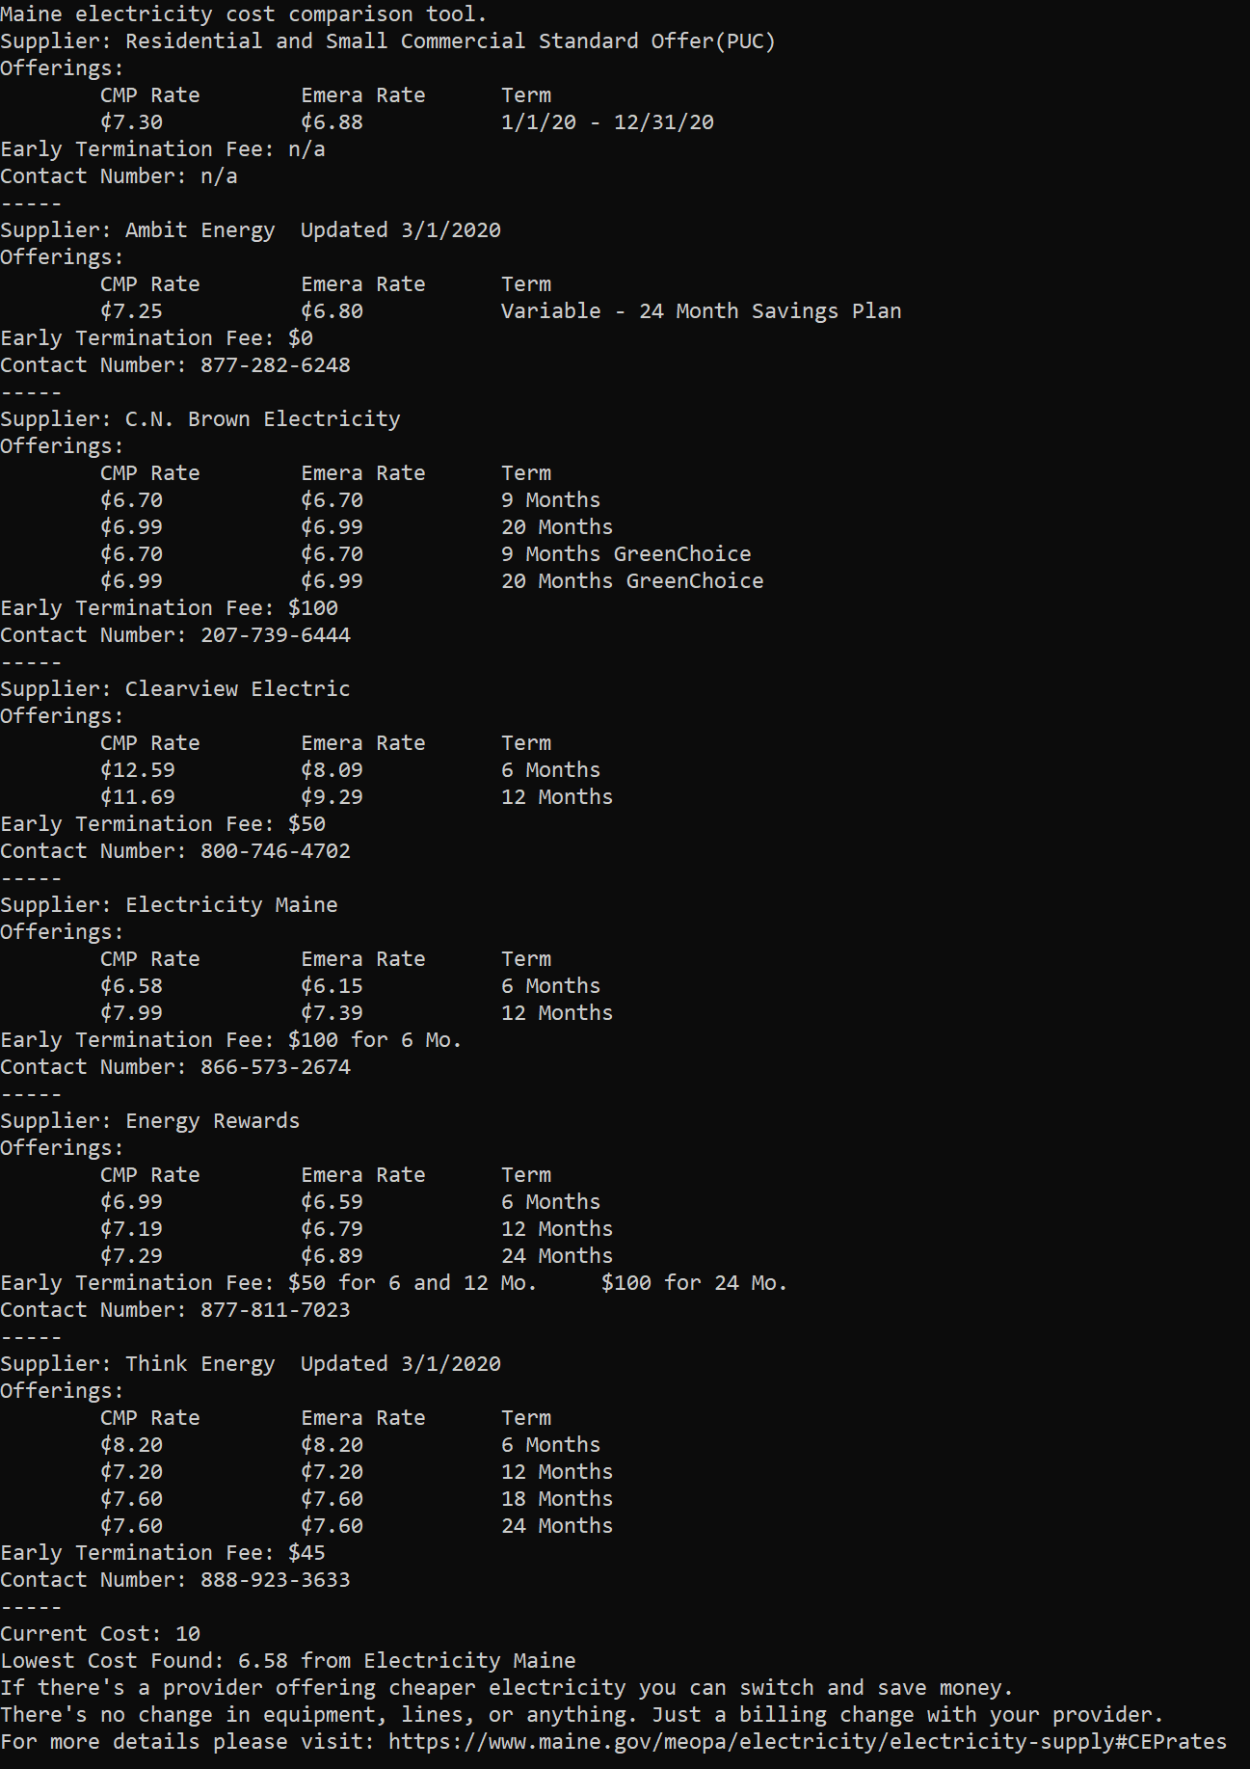Image resolution: width=1250 pixels, height=1769 pixels.
Task: Click the "9 Months GreenChoice" term
Action: click(x=626, y=554)
